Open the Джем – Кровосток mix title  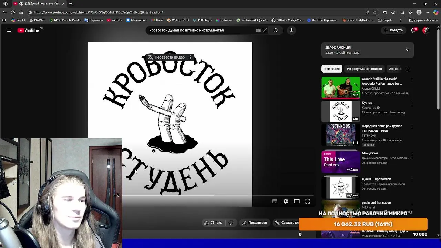pyautogui.click(x=376, y=179)
